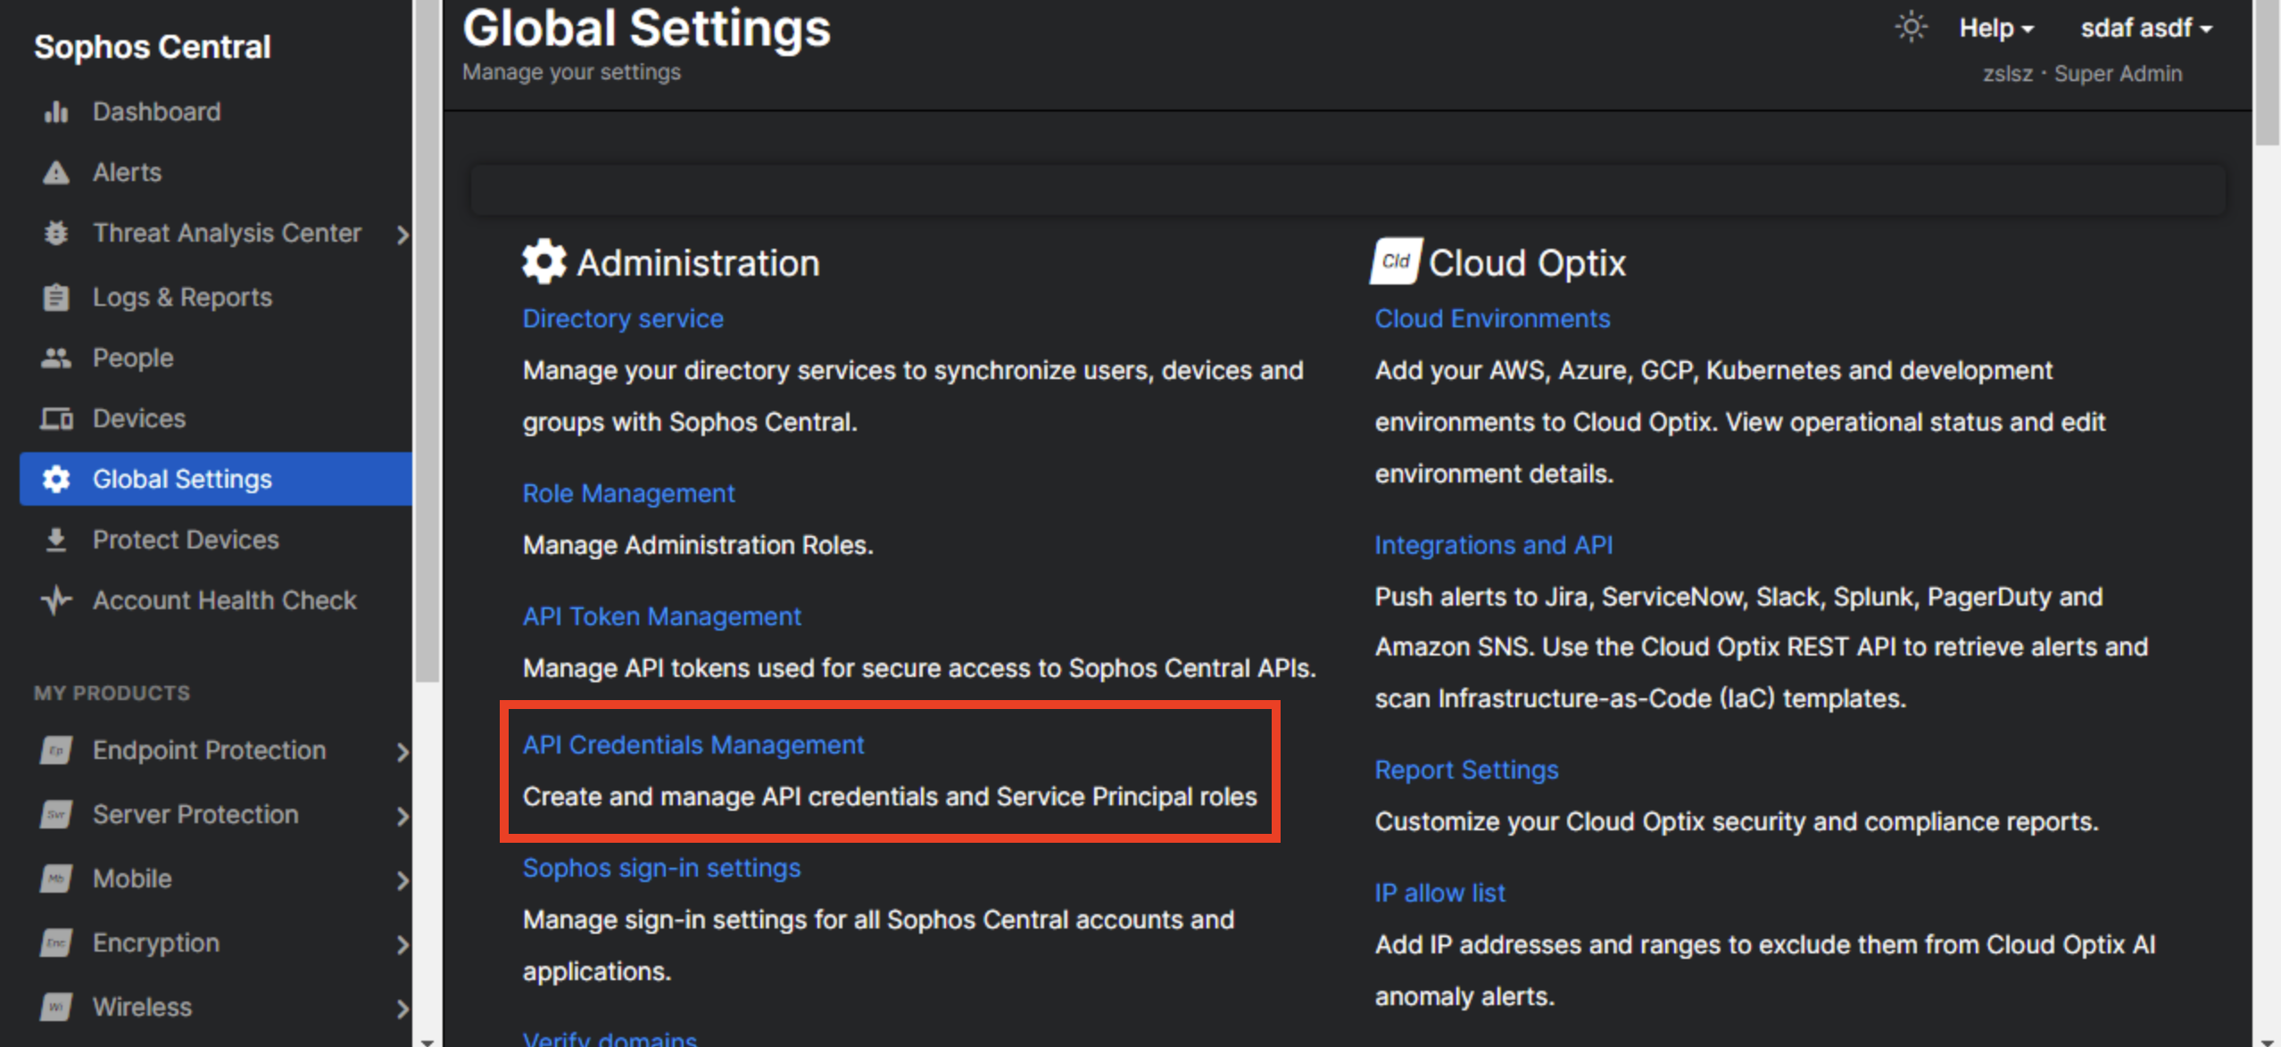The image size is (2281, 1047).
Task: Click the Cloud Optix Cld icon
Action: (1397, 261)
